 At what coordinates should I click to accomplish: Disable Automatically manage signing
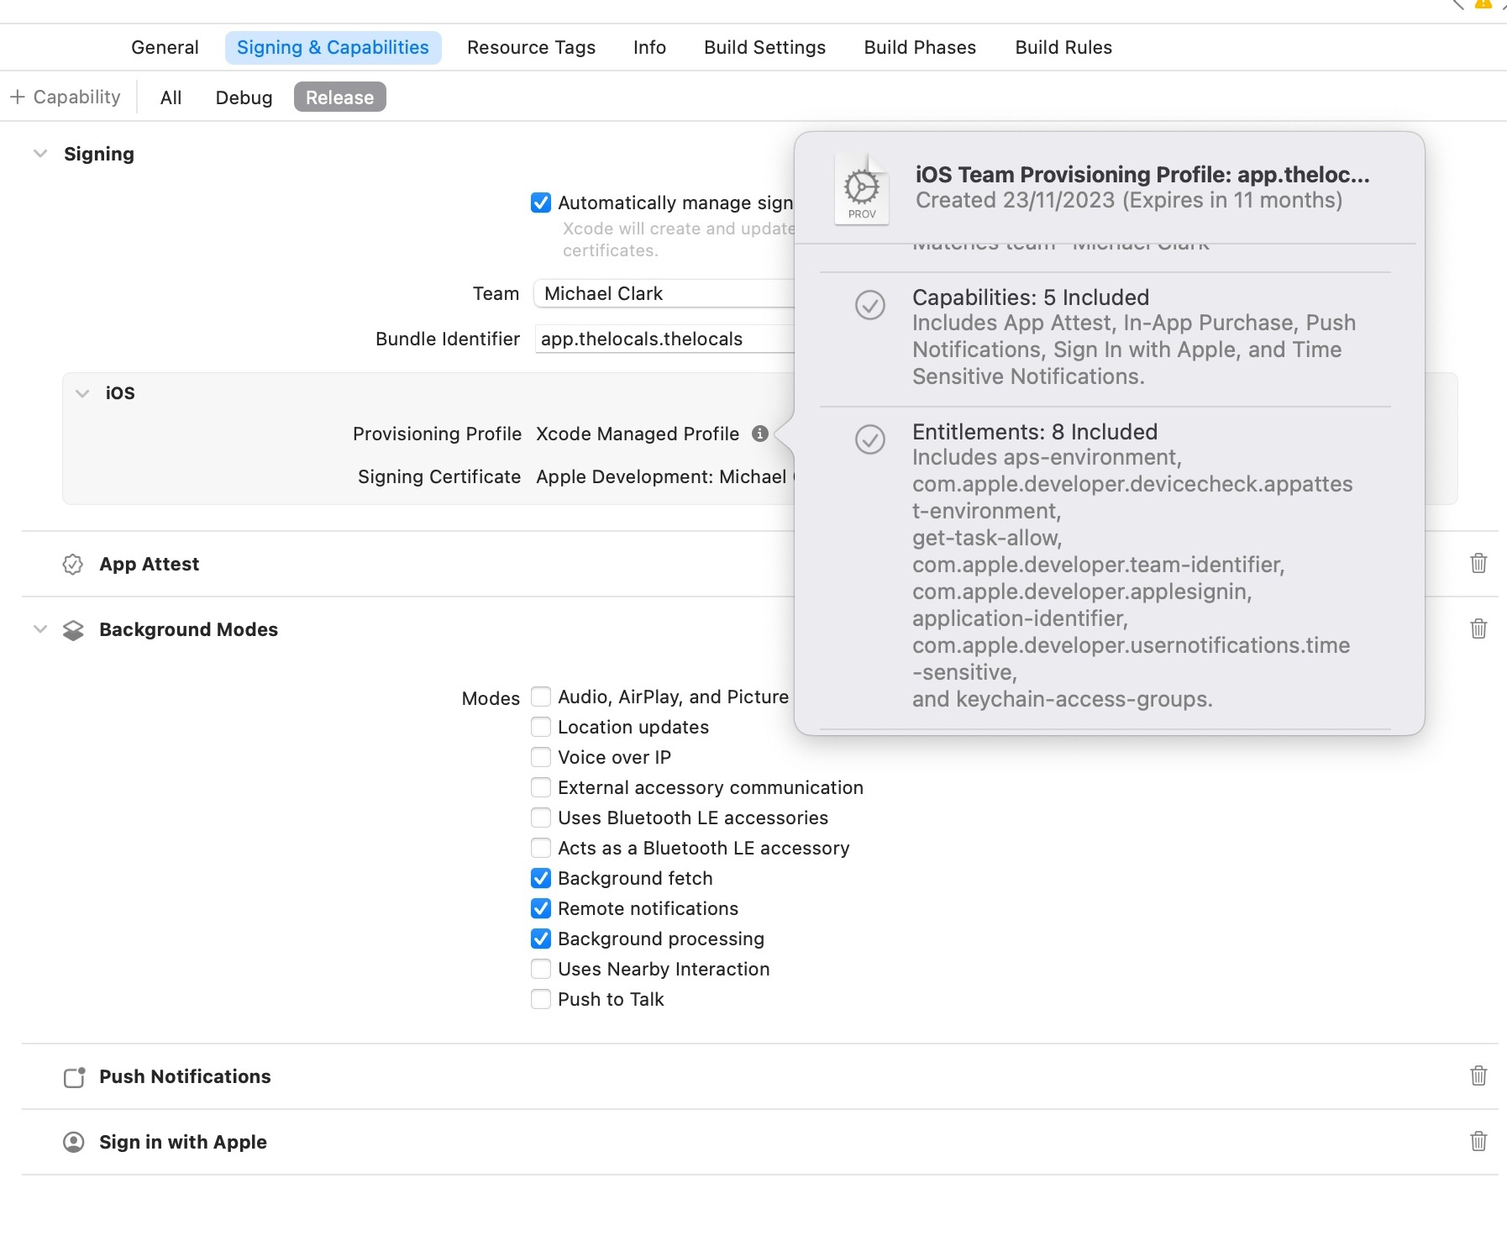(542, 202)
